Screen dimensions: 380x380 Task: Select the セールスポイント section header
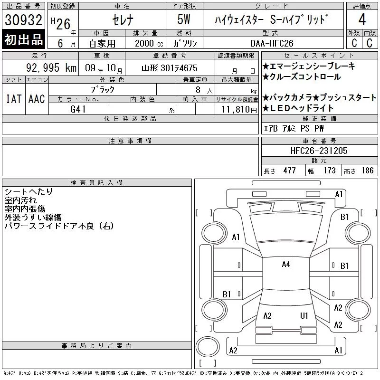point(319,56)
